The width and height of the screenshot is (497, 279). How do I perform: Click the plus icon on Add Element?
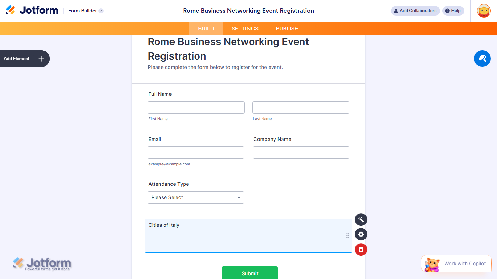pyautogui.click(x=41, y=59)
